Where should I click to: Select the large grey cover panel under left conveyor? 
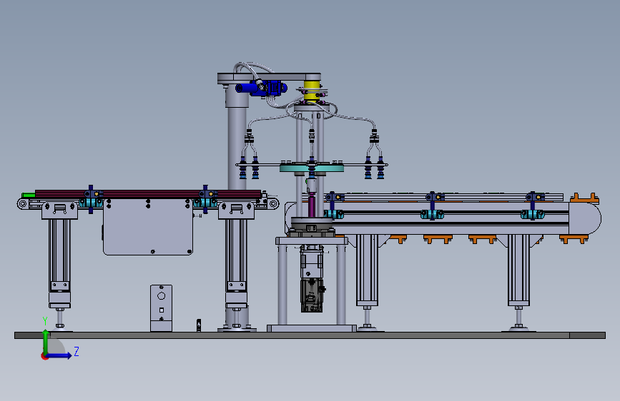(x=148, y=227)
